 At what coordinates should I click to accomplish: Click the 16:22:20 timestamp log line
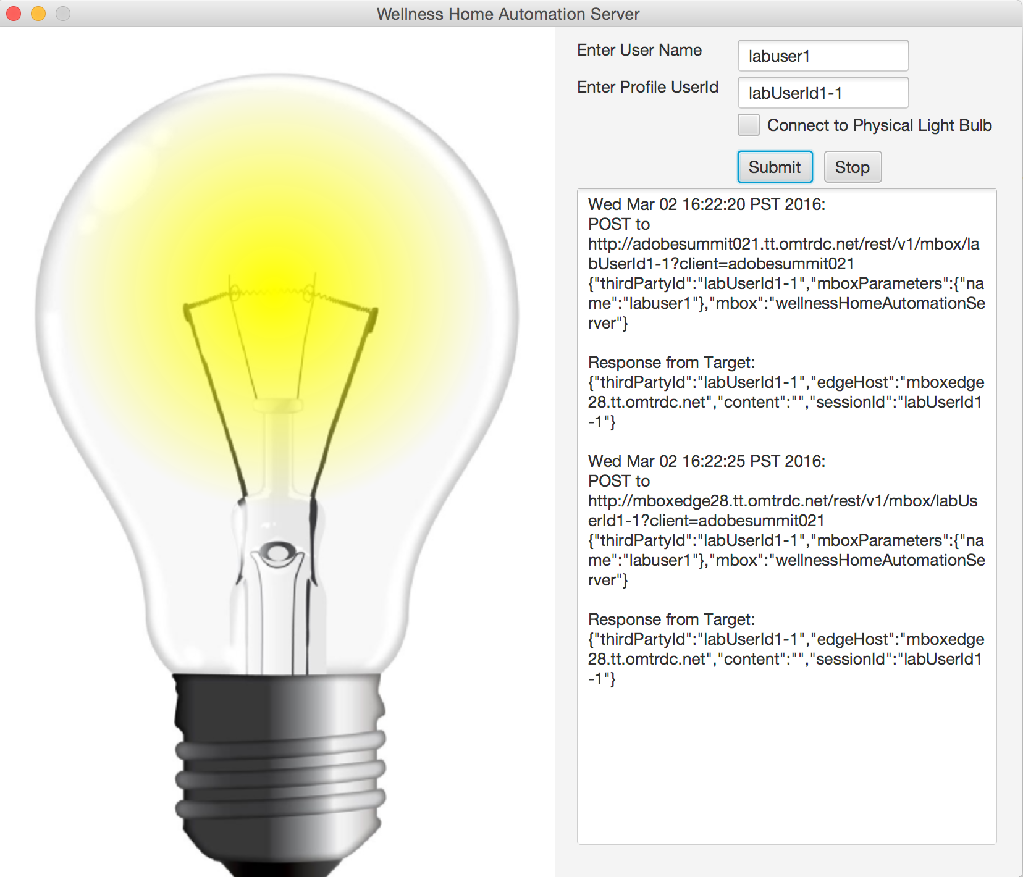pos(706,204)
